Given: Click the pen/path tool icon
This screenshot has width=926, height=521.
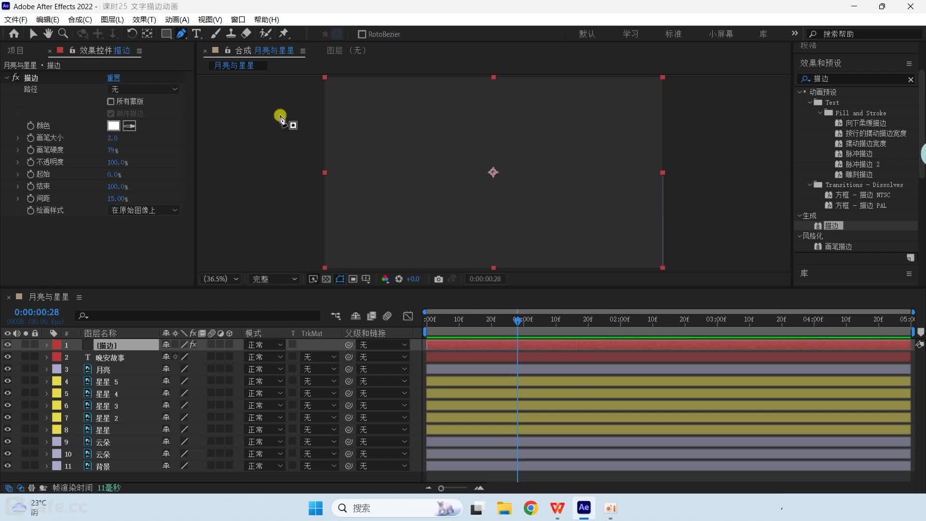Looking at the screenshot, I should [181, 34].
